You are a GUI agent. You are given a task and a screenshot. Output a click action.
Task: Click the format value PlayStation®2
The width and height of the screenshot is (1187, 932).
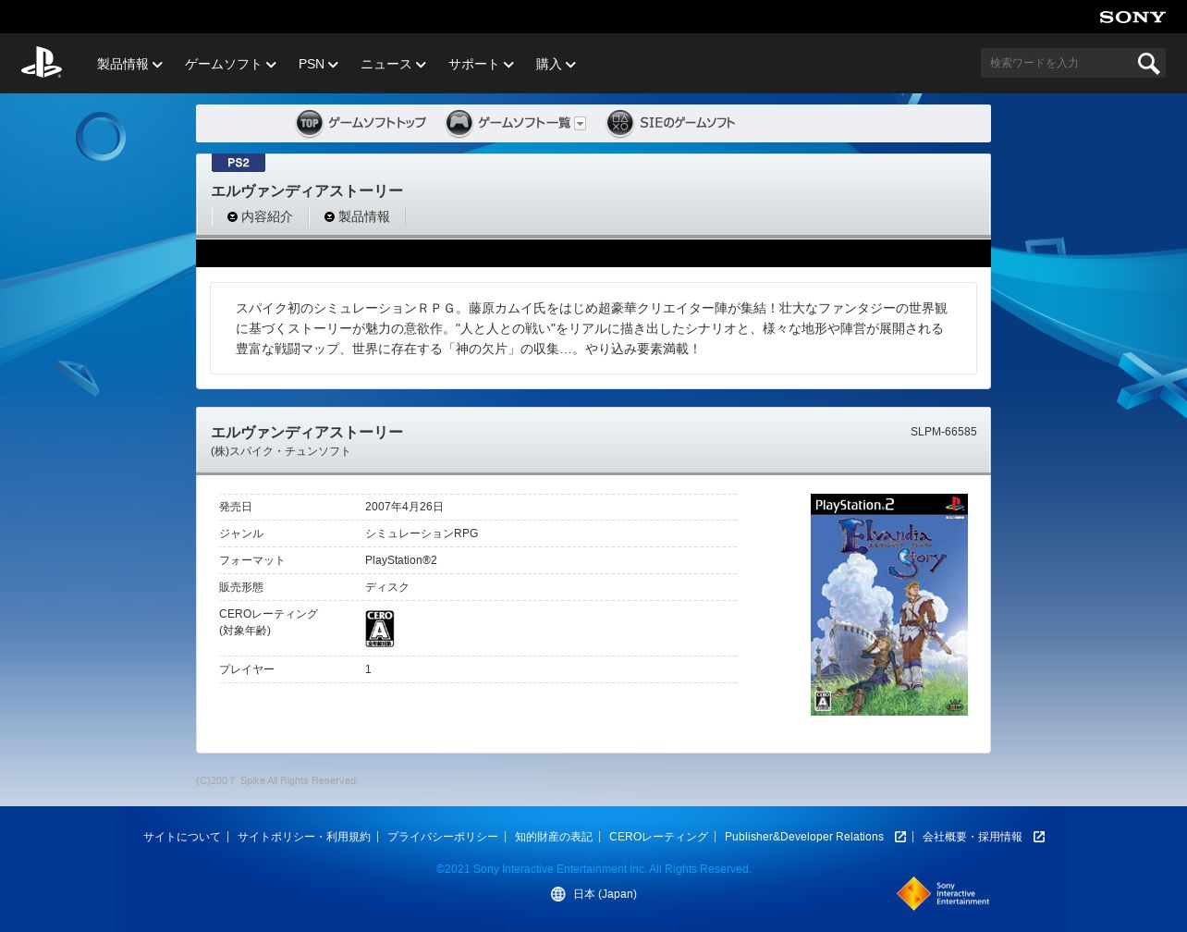(x=401, y=560)
